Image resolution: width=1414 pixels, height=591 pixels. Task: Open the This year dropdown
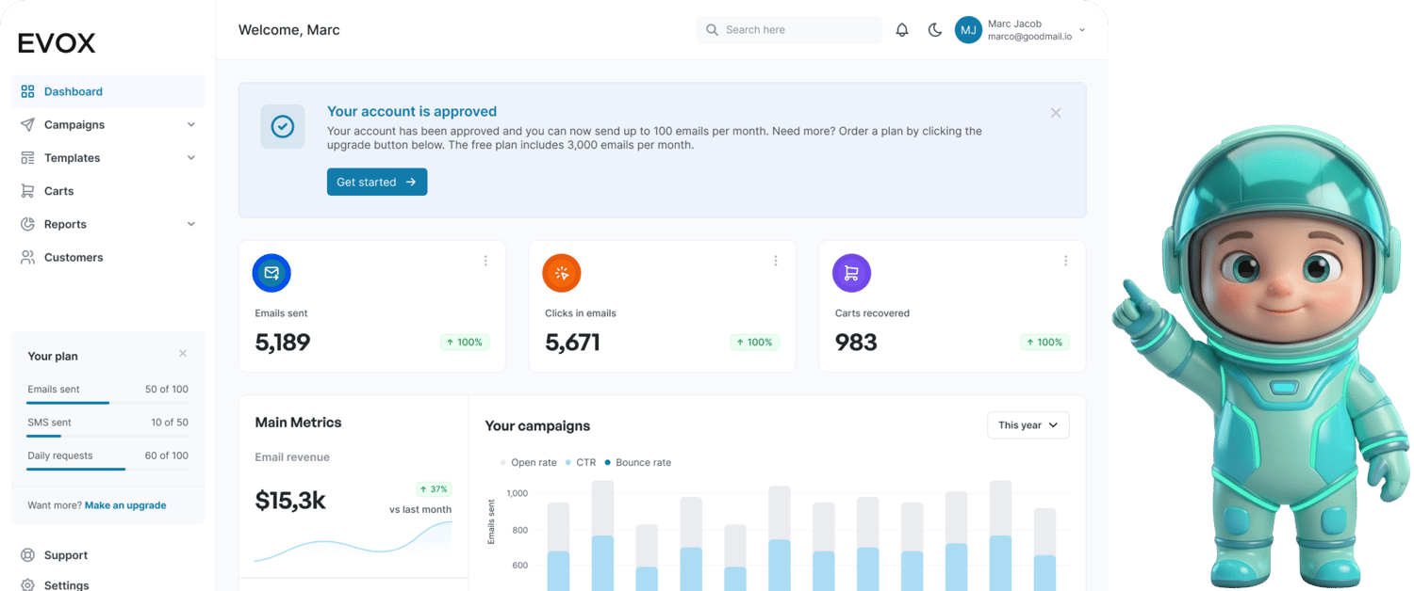coord(1028,424)
